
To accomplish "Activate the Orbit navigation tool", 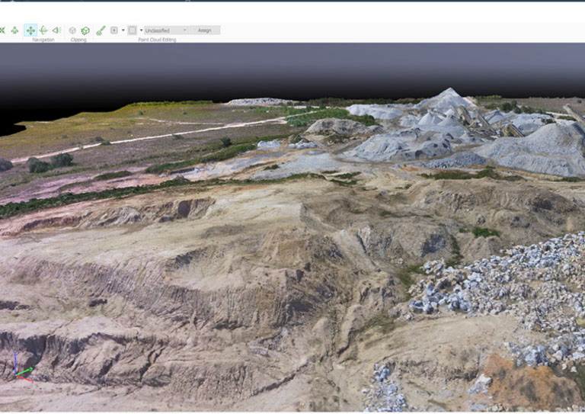I will coord(43,30).
